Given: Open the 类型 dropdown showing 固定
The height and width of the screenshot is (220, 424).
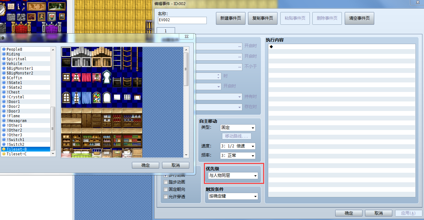Looking at the screenshot, I should point(238,128).
